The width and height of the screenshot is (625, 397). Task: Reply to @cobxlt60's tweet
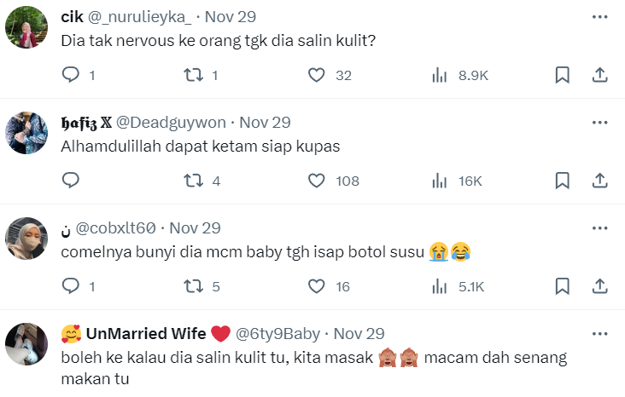pyautogui.click(x=71, y=286)
